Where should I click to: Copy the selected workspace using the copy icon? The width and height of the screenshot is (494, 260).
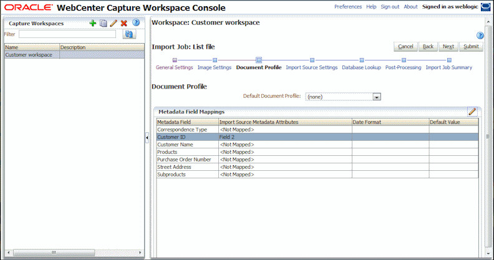coord(104,23)
